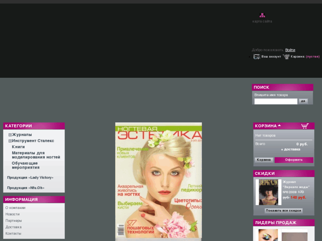
Task: Expand the 'Инструмент Сталекс' tree node
Action: tap(10, 141)
